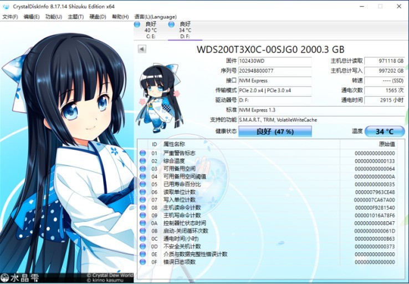Minimize the CrystalDiskInfo window
This screenshot has height=284, width=409.
point(362,7)
